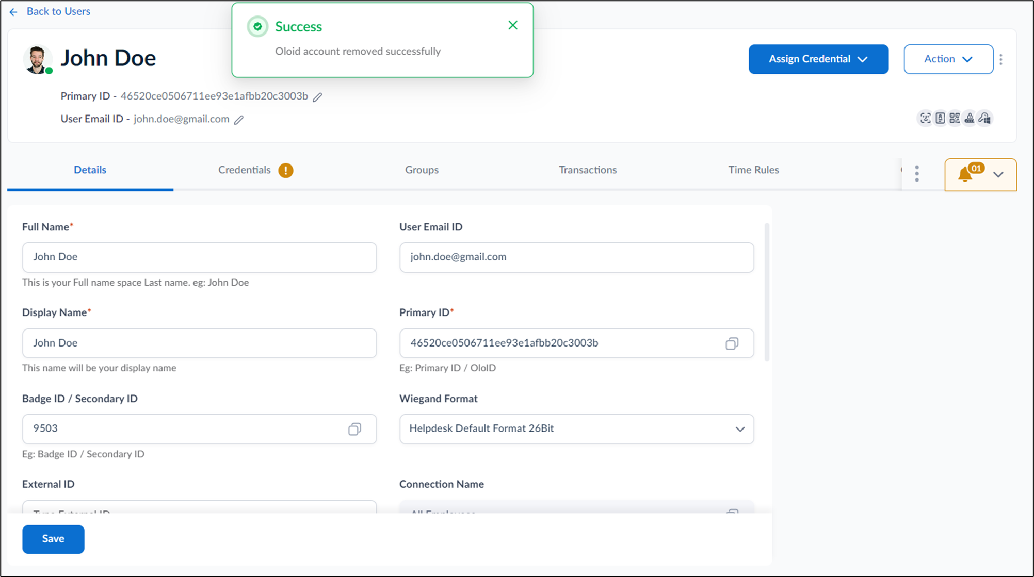The image size is (1034, 577).
Task: Open the notifications bell with 01 badge
Action: point(970,173)
